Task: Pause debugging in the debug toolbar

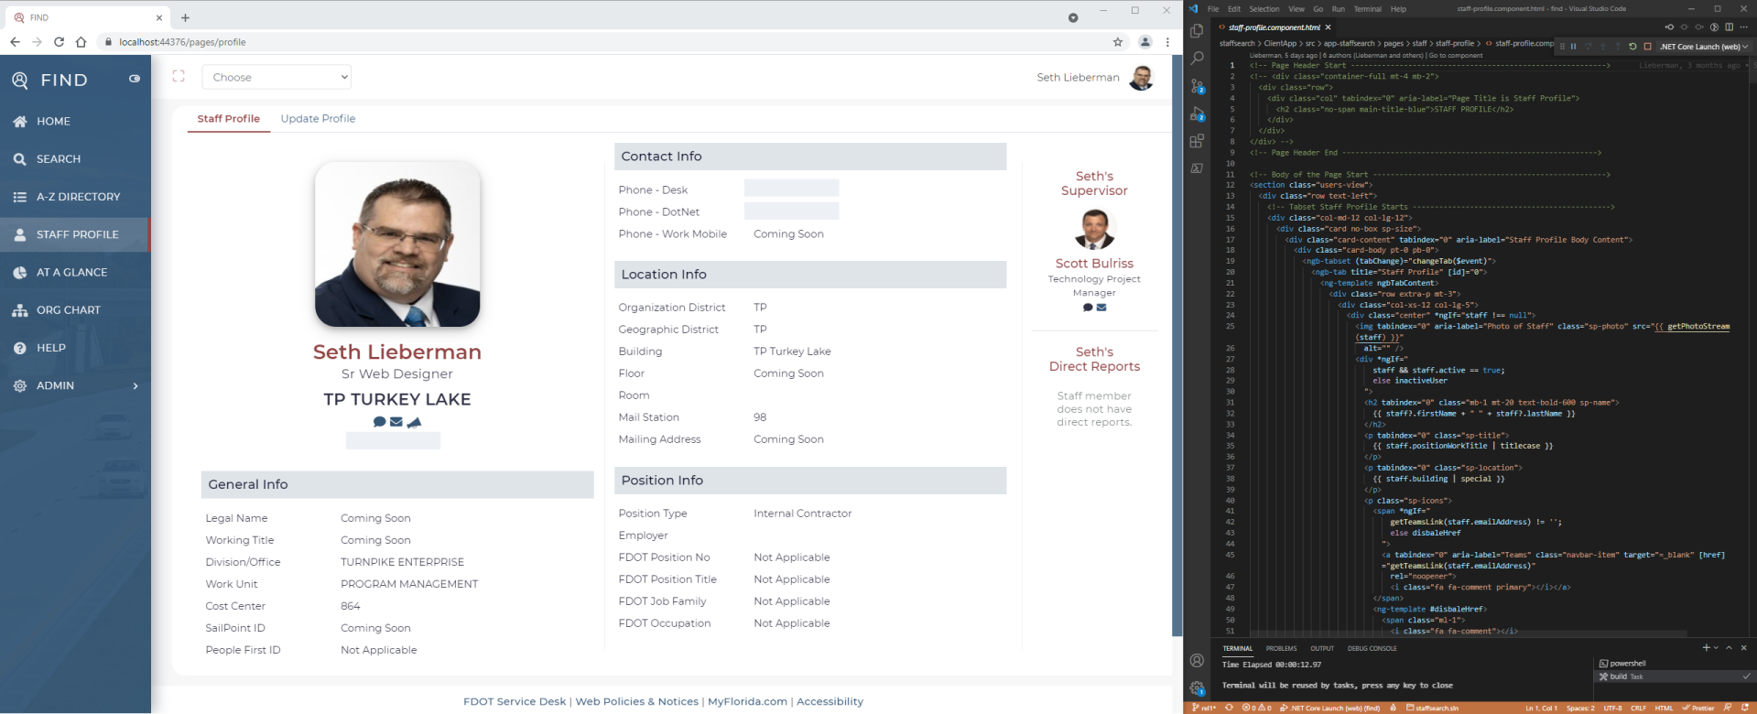Action: 1574,47
